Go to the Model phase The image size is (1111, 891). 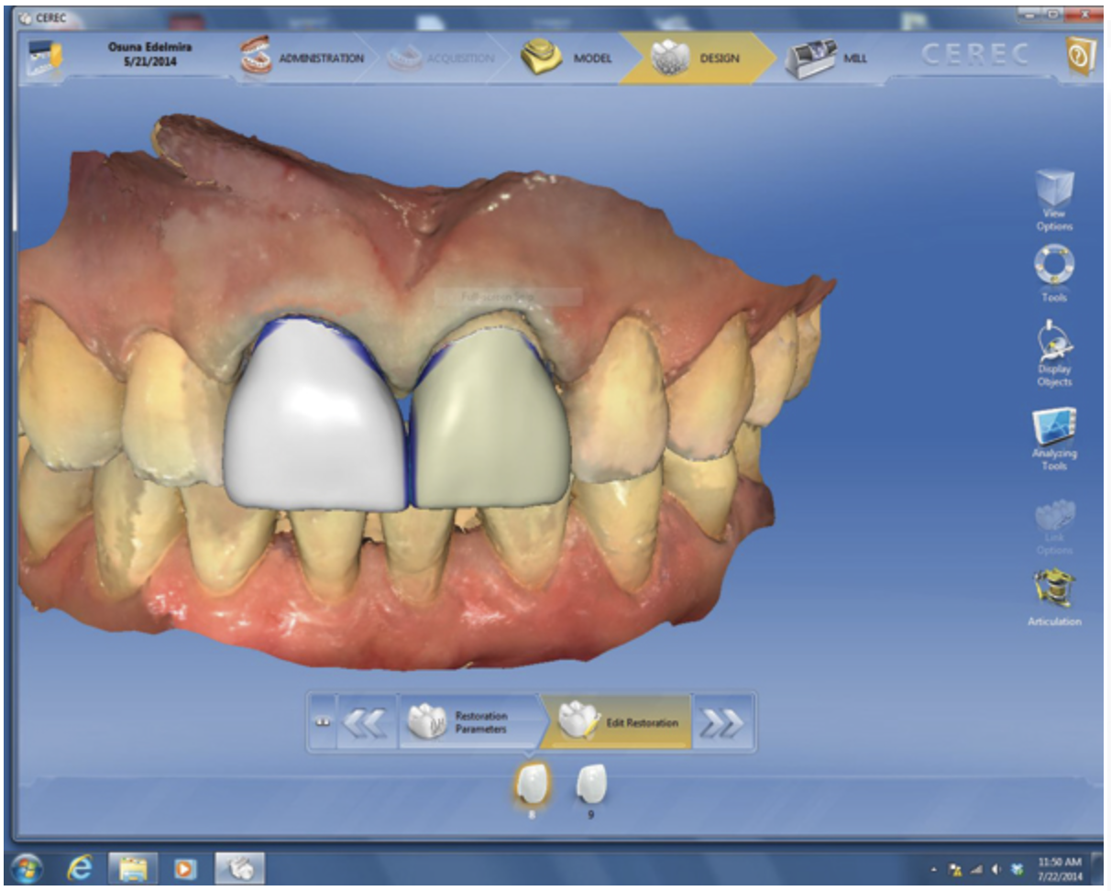[567, 58]
